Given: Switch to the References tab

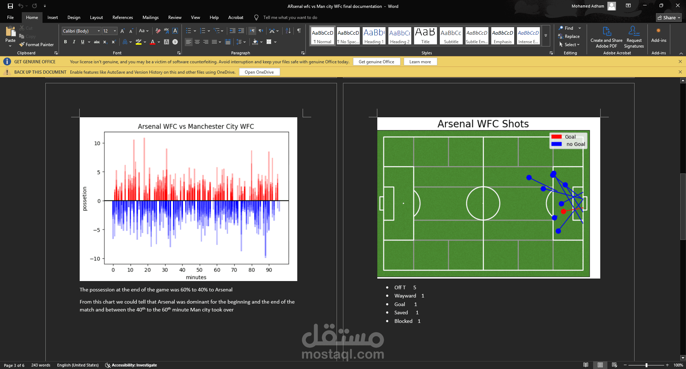Looking at the screenshot, I should click(123, 18).
